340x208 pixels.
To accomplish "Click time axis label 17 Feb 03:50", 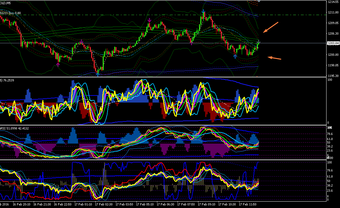I will tap(125, 204).
